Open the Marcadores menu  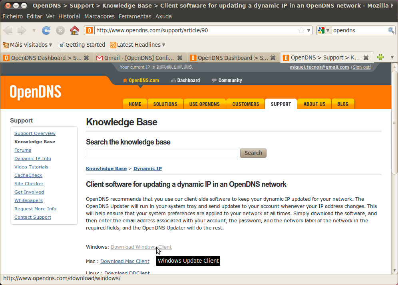(x=99, y=16)
